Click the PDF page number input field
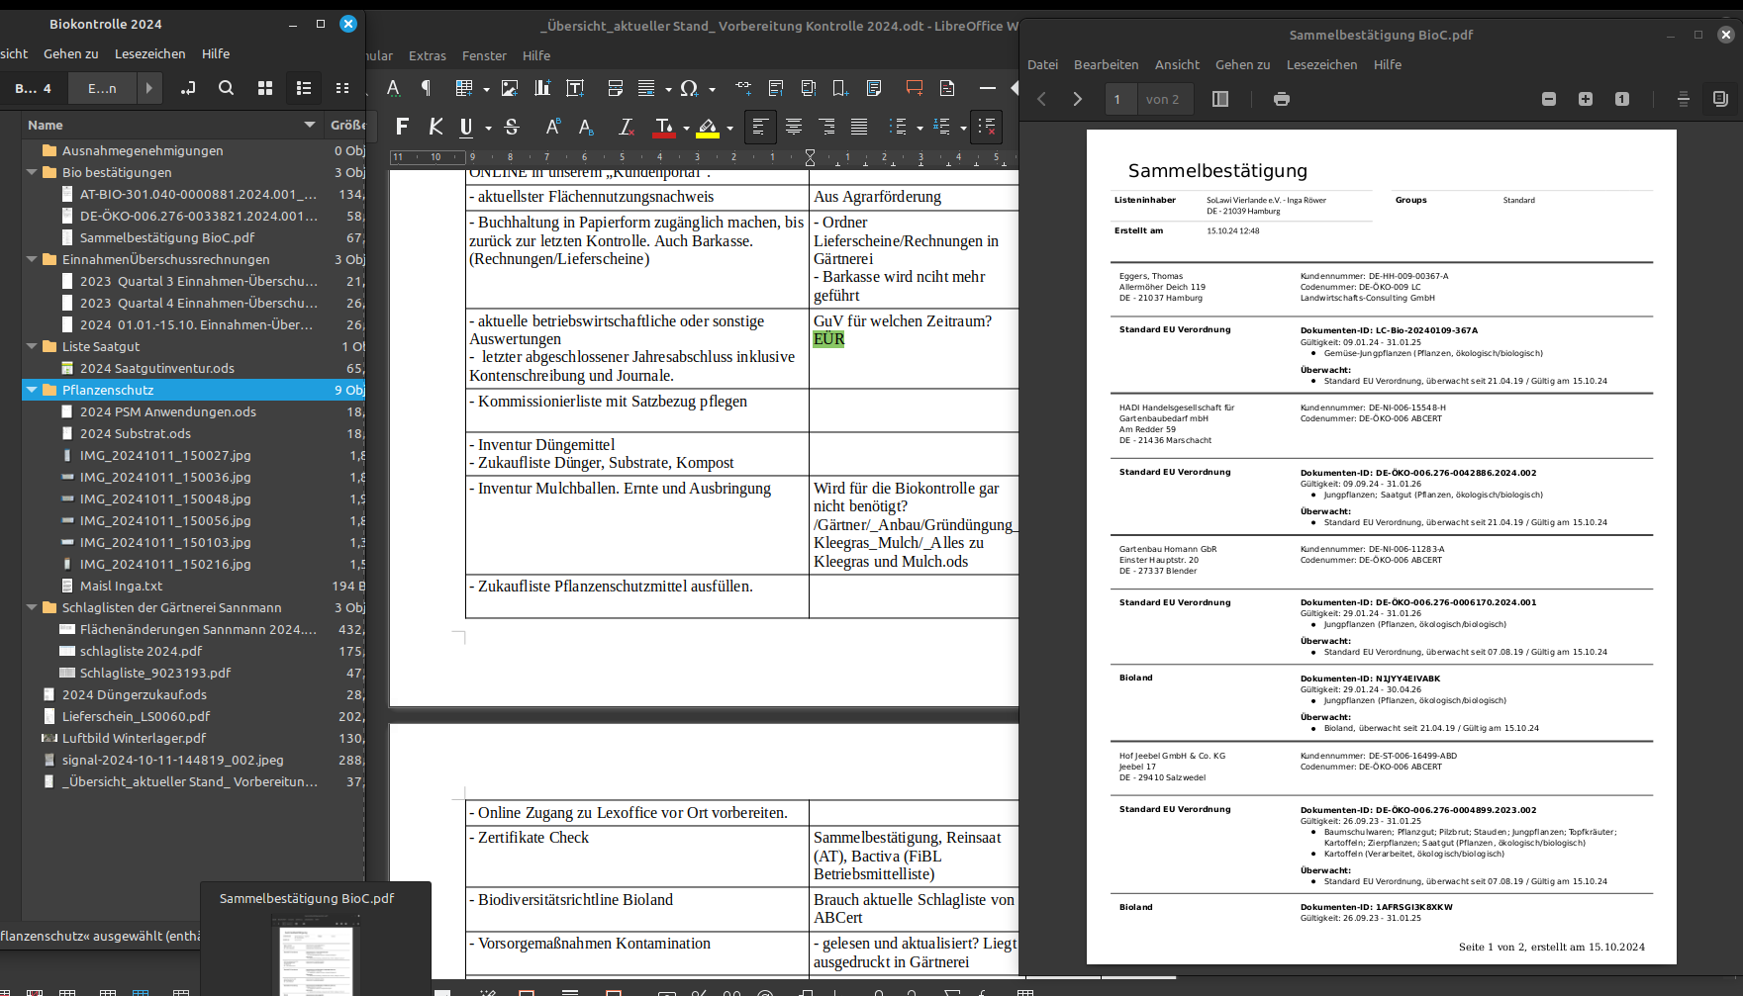The width and height of the screenshot is (1743, 996). click(x=1119, y=99)
